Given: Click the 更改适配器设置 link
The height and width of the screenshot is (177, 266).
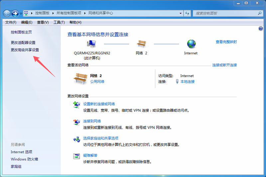Looking at the screenshot, I should pyautogui.click(x=23, y=42).
